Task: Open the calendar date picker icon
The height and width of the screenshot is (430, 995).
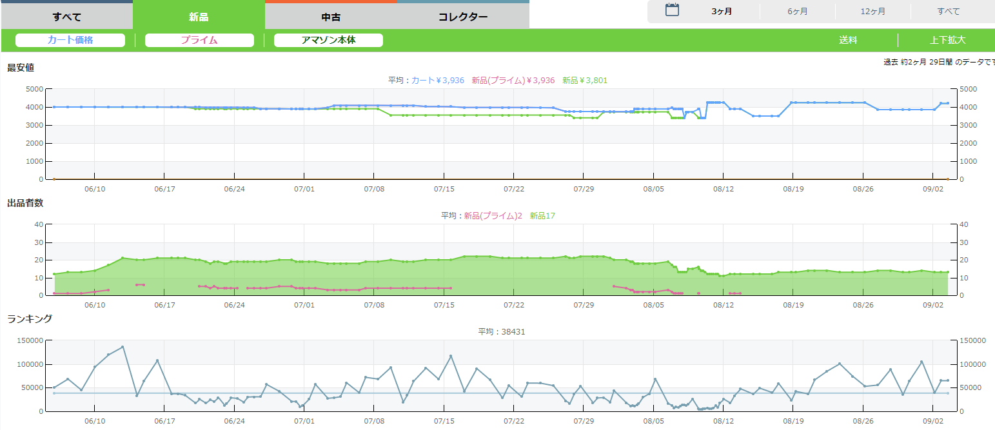Action: 672,10
